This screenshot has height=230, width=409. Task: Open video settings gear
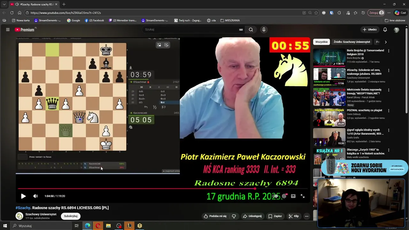pos(284,196)
